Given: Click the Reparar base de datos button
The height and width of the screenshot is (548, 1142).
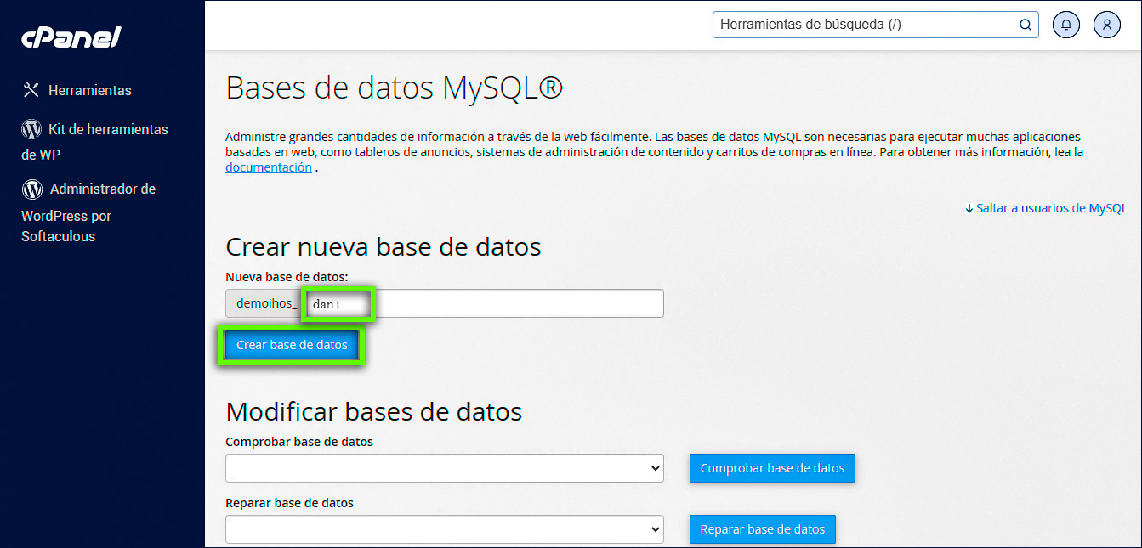Looking at the screenshot, I should click(762, 529).
